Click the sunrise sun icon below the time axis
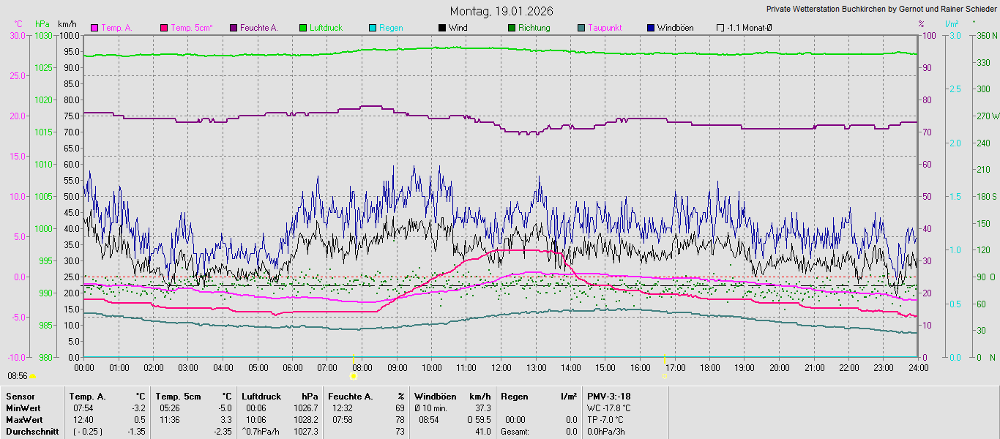 [x=353, y=376]
